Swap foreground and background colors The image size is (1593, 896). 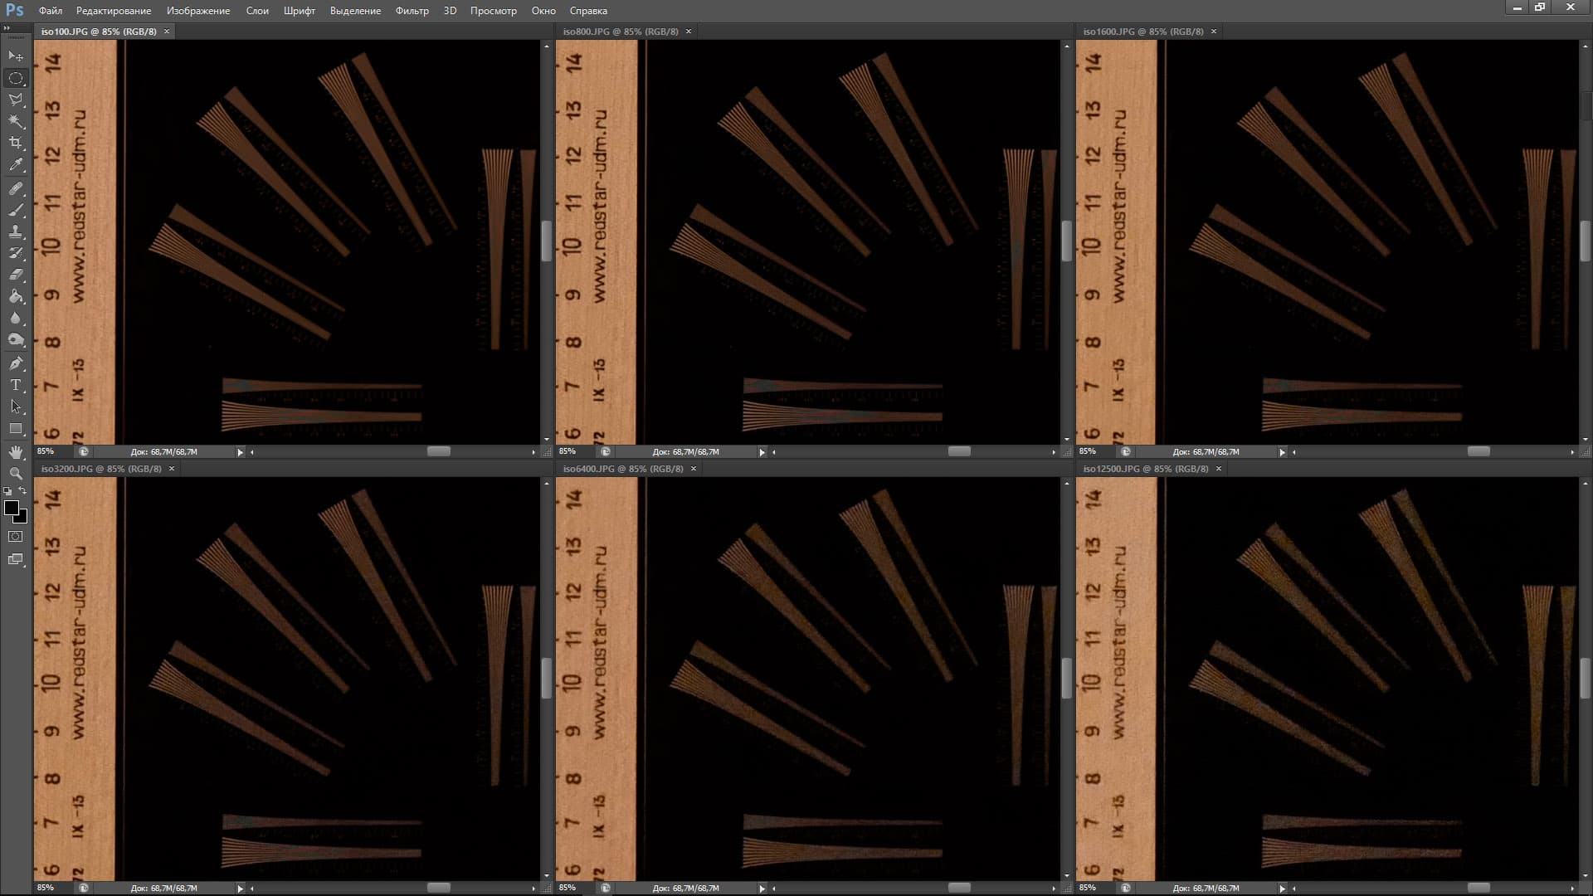pyautogui.click(x=23, y=491)
